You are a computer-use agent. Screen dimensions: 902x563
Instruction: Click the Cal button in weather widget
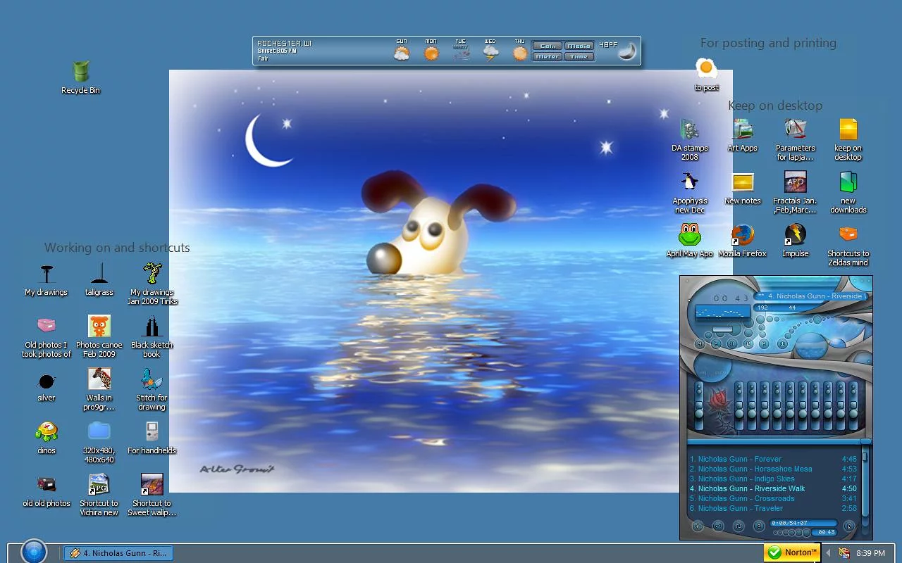pos(547,46)
